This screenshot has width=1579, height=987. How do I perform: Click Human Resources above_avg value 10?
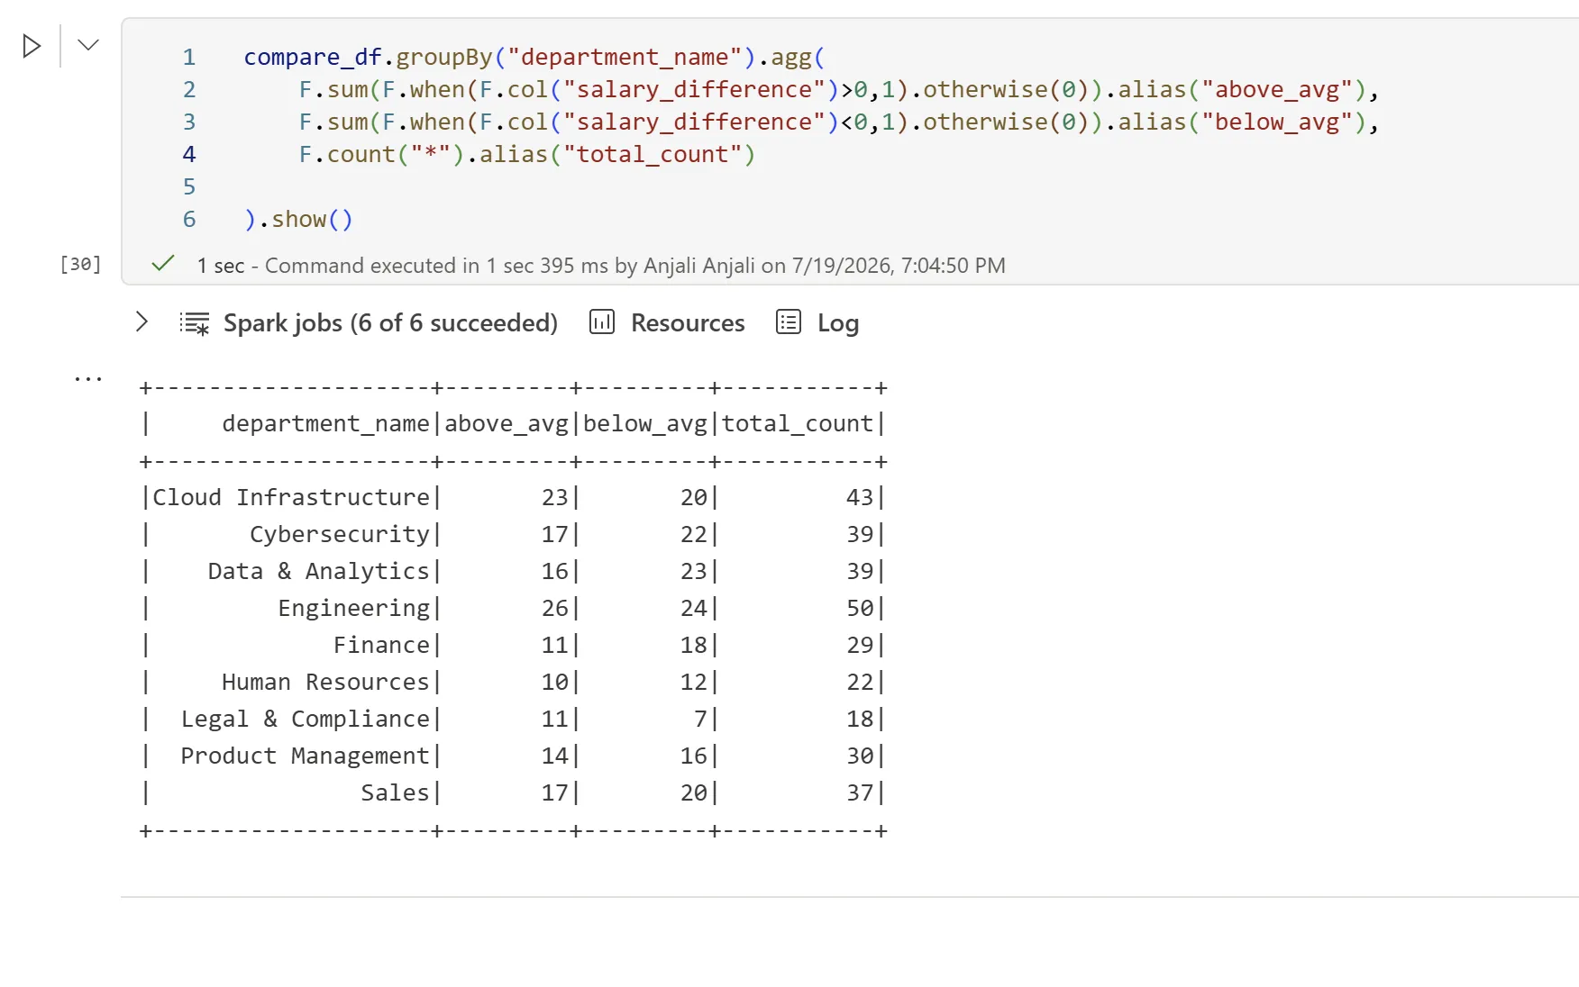pos(555,682)
